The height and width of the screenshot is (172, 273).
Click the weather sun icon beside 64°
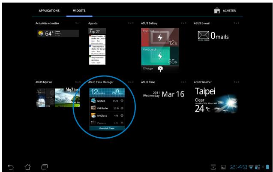[x=41, y=33]
